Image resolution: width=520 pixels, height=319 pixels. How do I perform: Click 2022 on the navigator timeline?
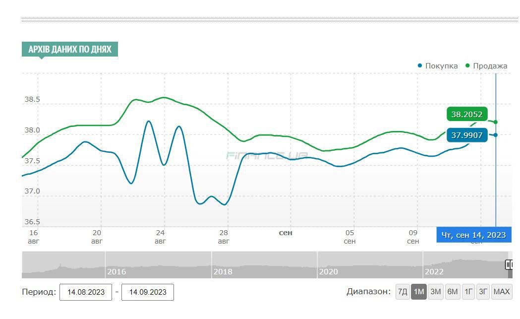434,272
